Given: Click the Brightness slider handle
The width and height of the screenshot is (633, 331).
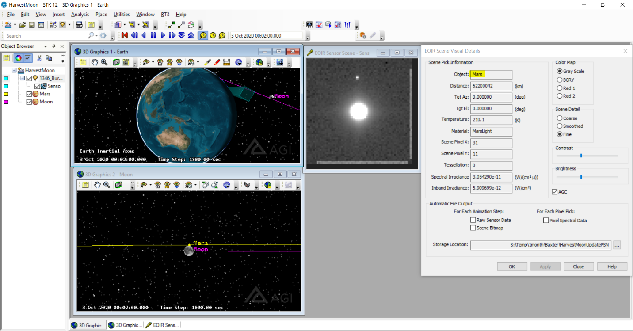Looking at the screenshot, I should click(581, 177).
